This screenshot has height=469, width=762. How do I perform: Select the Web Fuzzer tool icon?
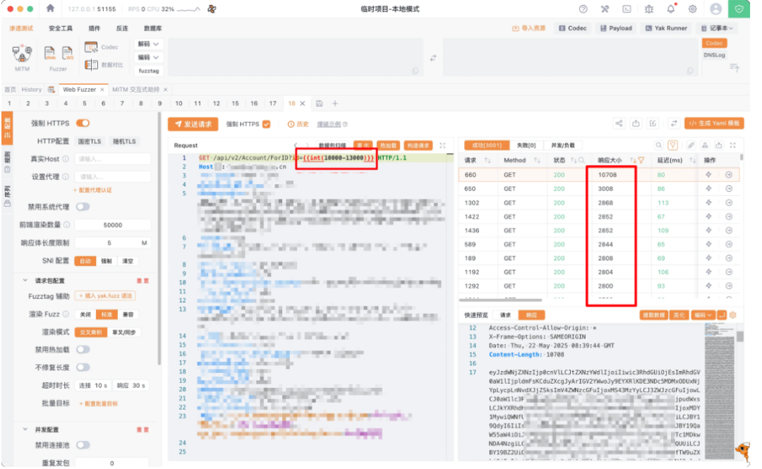[50, 51]
